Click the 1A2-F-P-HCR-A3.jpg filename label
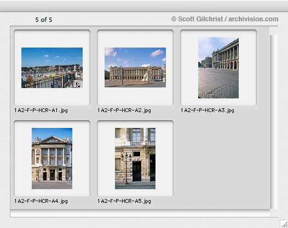Viewport: 288px width, 228px height. click(x=208, y=110)
